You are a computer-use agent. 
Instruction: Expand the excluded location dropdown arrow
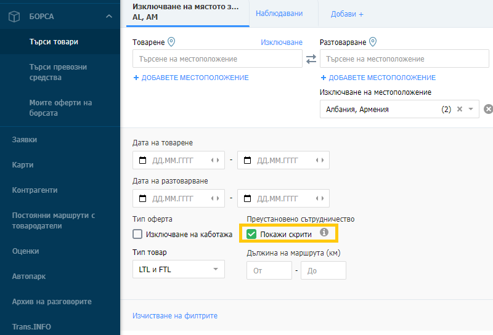tap(471, 109)
